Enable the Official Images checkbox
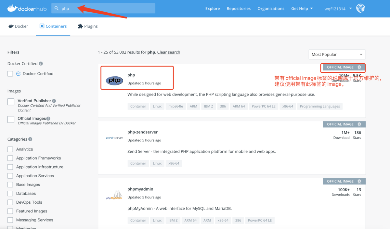 point(11,120)
